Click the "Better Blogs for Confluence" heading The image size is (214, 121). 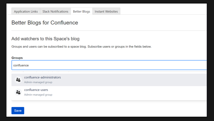pos(44,23)
